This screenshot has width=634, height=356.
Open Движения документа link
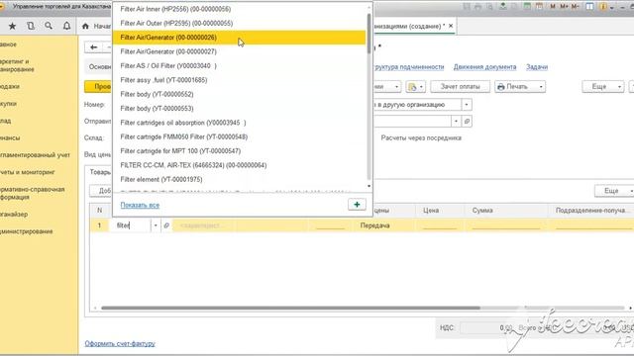pos(484,67)
